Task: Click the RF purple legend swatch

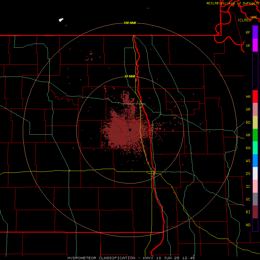Action: (x=255, y=32)
